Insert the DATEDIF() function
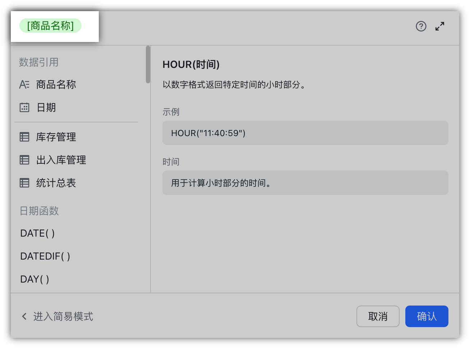The image size is (470, 349). click(45, 256)
